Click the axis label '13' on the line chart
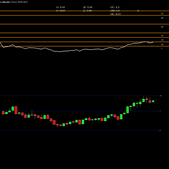The width and height of the screenshot is (169, 169). pyautogui.click(x=162, y=40)
